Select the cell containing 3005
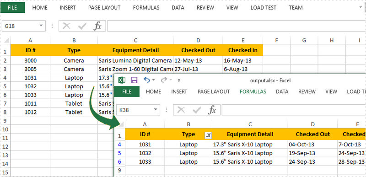This screenshot has height=177, width=366. (30, 69)
